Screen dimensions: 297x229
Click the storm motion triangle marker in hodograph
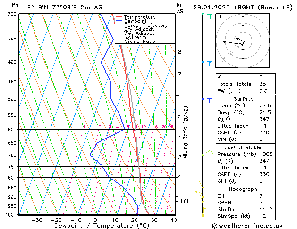click(238, 39)
